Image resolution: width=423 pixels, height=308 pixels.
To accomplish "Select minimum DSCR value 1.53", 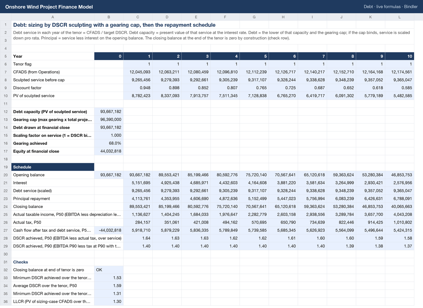I will click(x=109, y=278).
